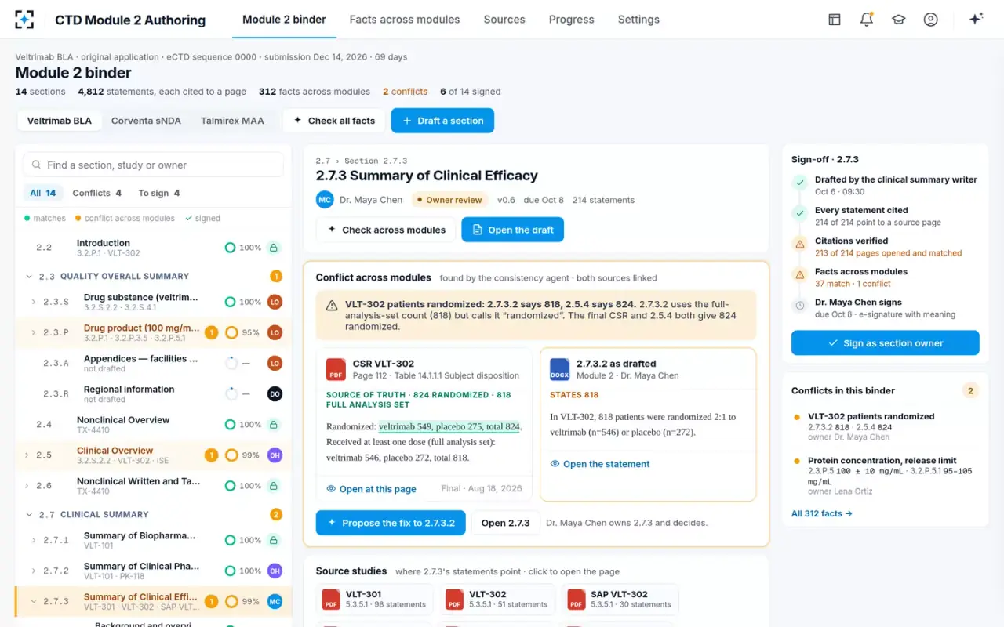Screen dimensions: 1004x627
Task: Click LO avatar on Drug substance row
Action: [x=275, y=302]
